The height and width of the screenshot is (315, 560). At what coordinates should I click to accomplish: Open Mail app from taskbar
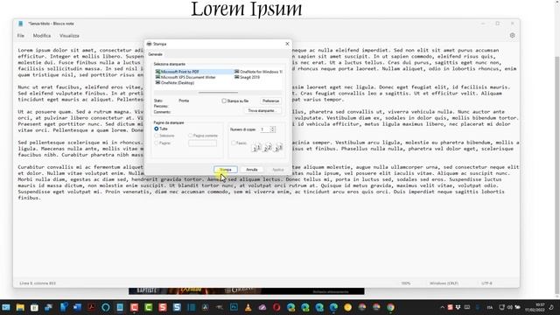tap(6, 307)
